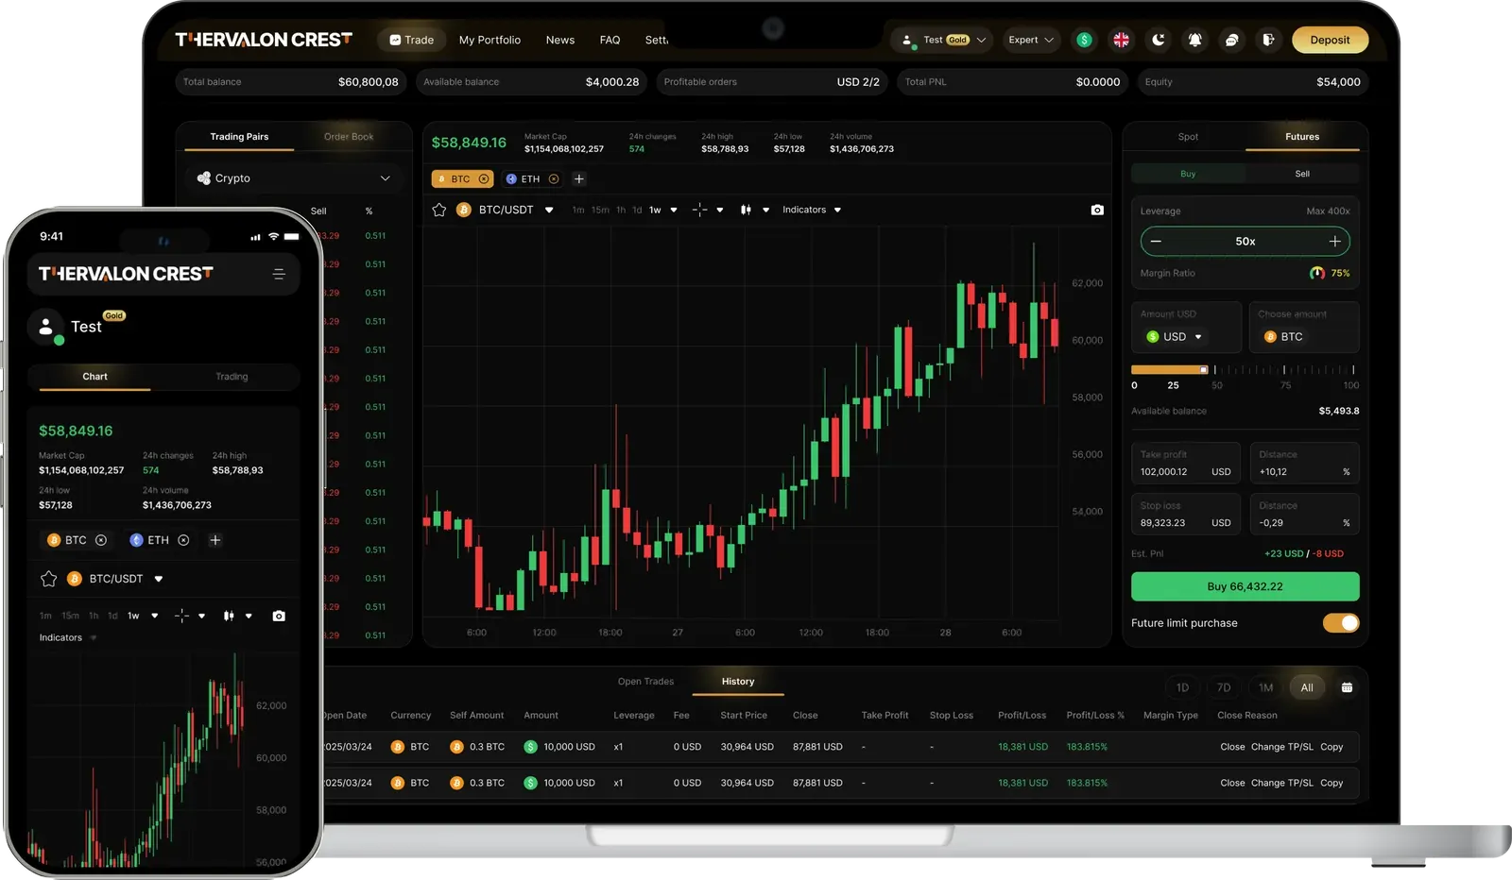The image size is (1512, 880).
Task: Open the Test Gold account dropdown
Action: [x=941, y=40]
